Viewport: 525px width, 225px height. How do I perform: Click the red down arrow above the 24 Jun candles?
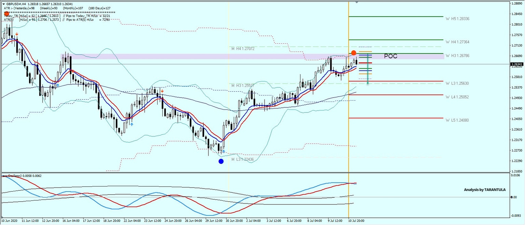coord(162,91)
